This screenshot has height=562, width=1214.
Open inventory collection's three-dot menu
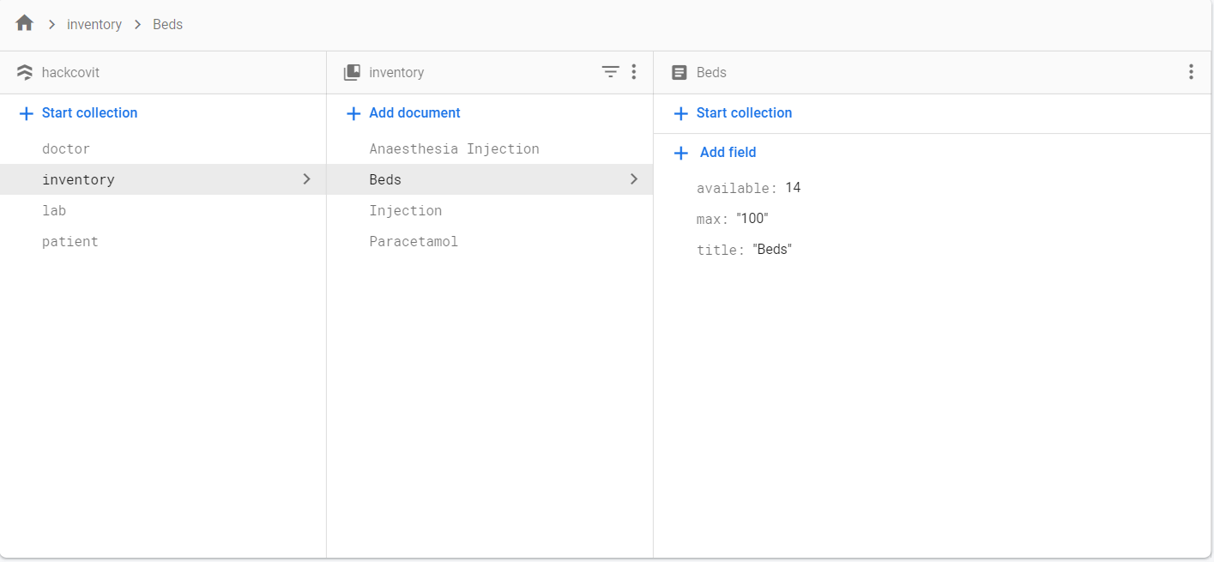tap(634, 72)
